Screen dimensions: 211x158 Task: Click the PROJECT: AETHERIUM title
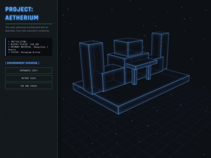[x=22, y=14]
